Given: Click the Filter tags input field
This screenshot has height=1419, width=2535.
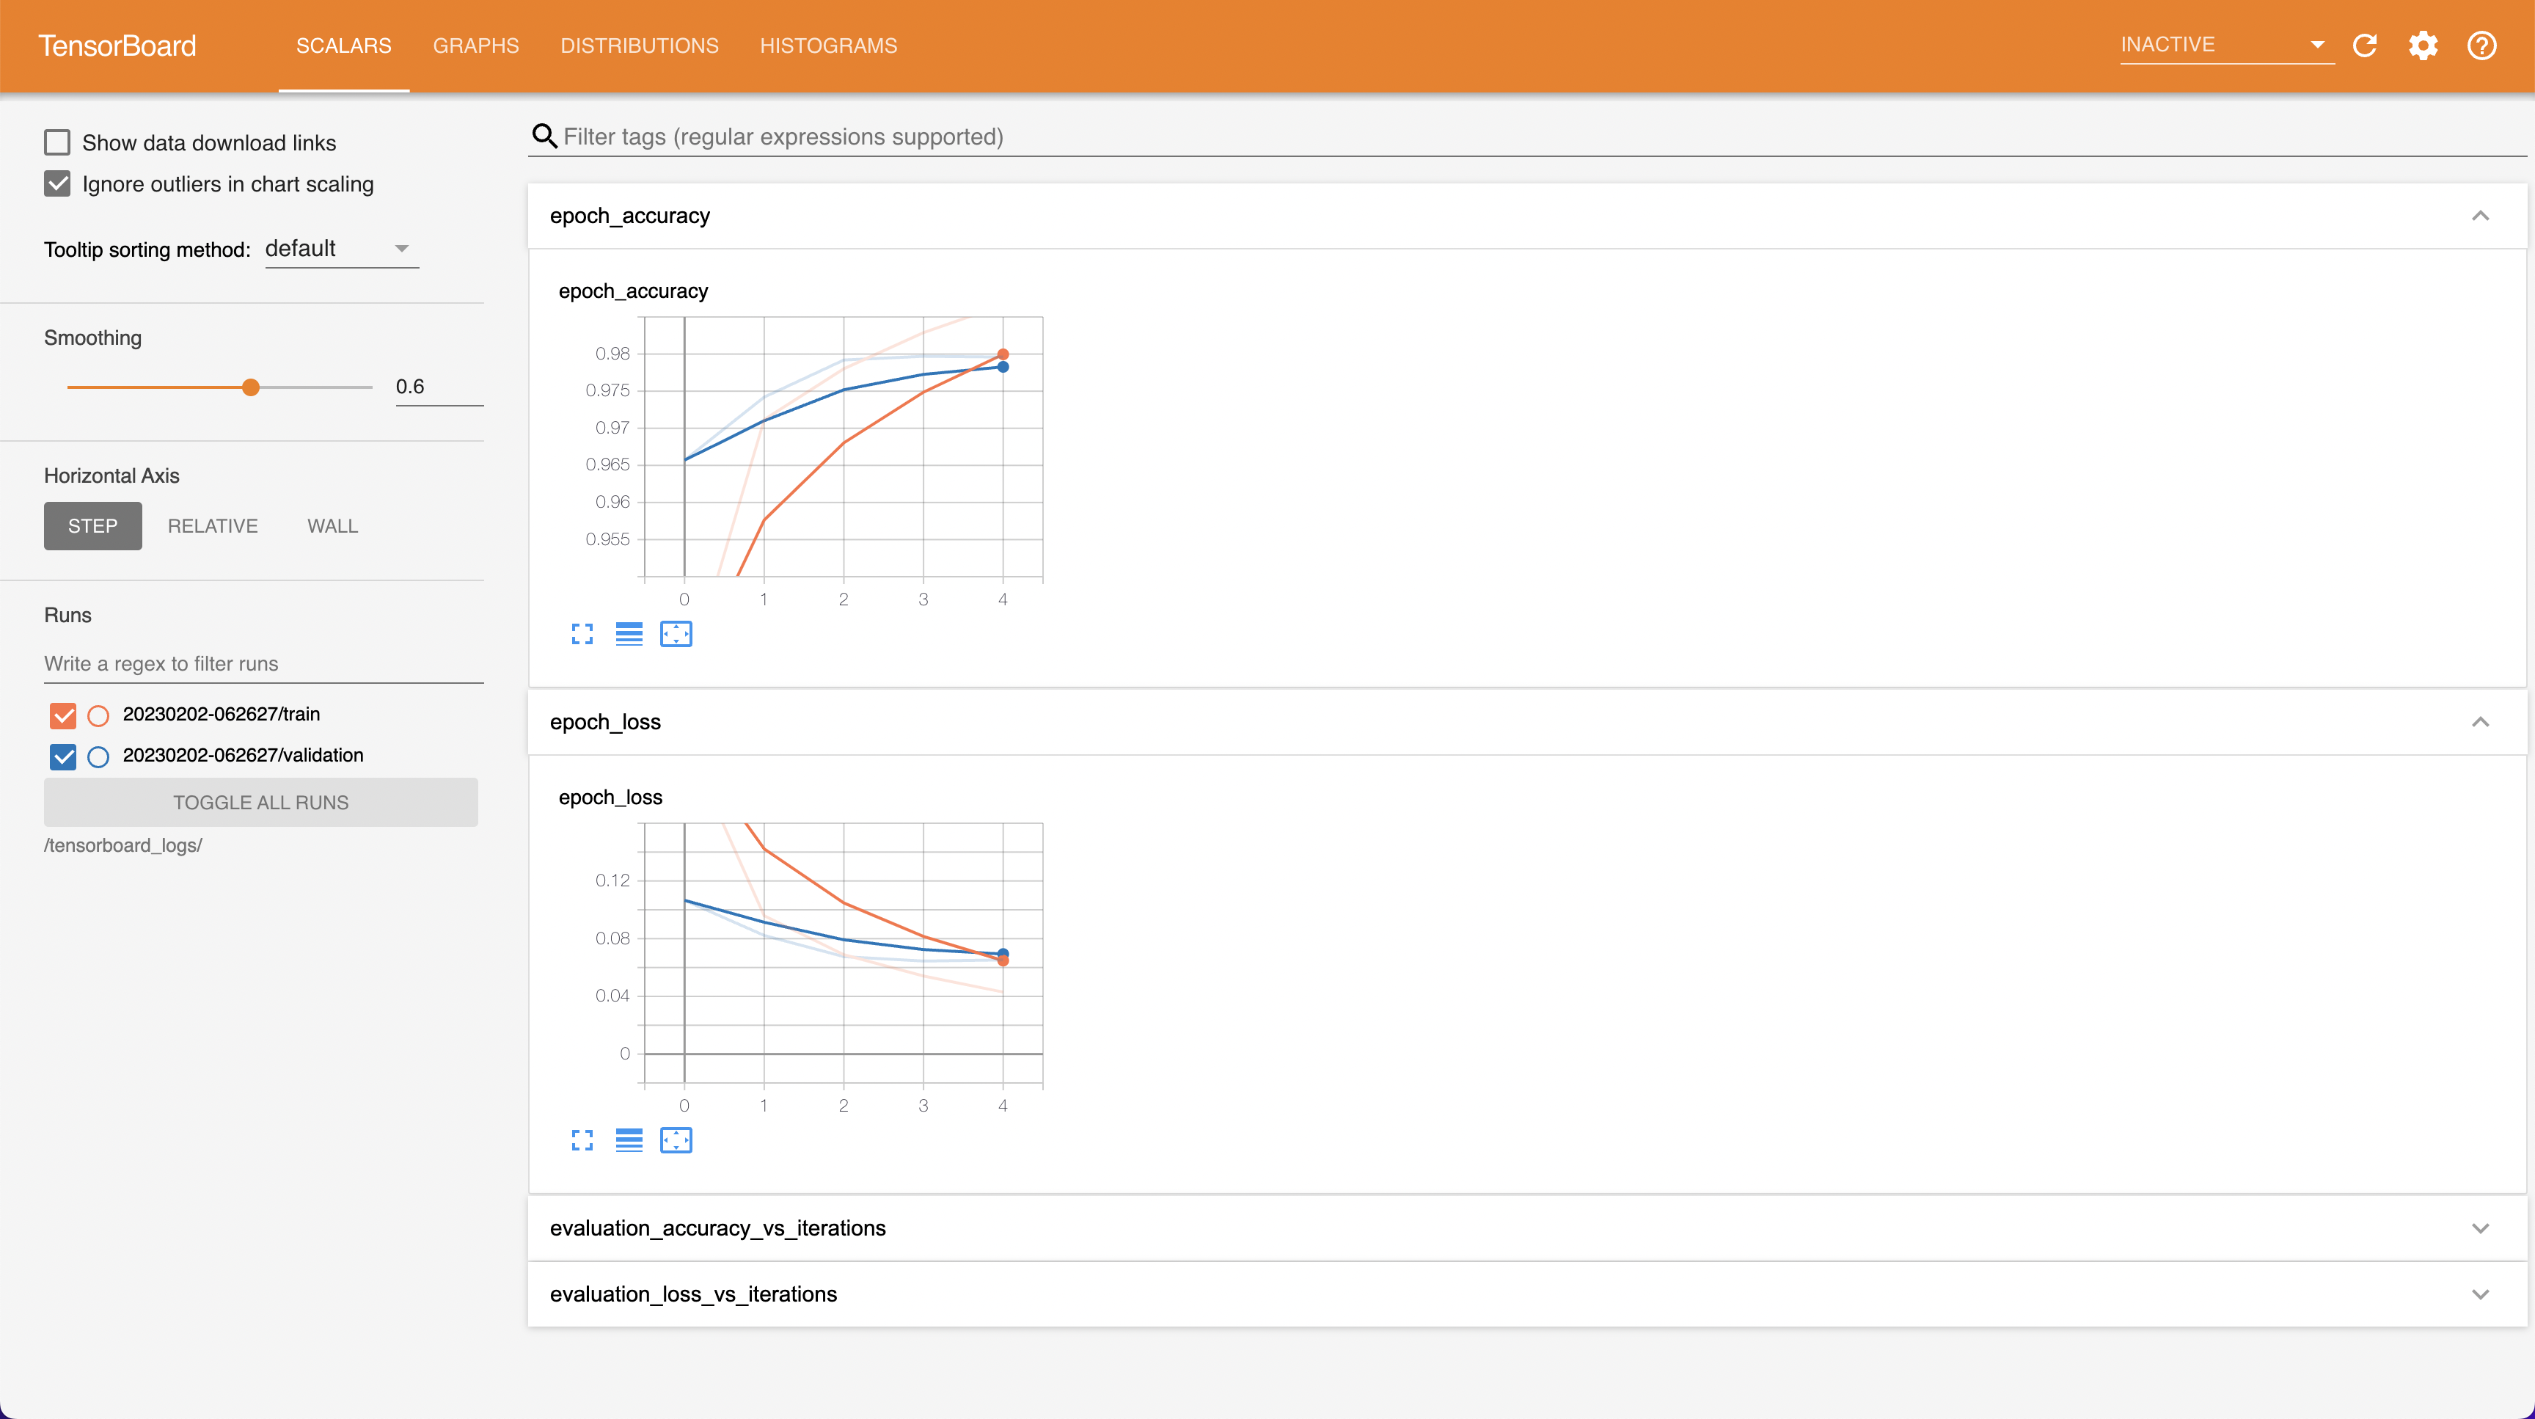Looking at the screenshot, I should (1530, 136).
